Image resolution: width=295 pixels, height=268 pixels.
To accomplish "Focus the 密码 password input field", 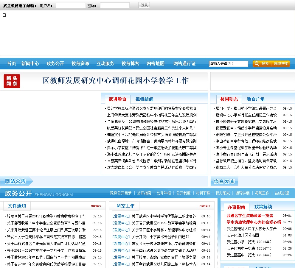I will [x=115, y=5].
